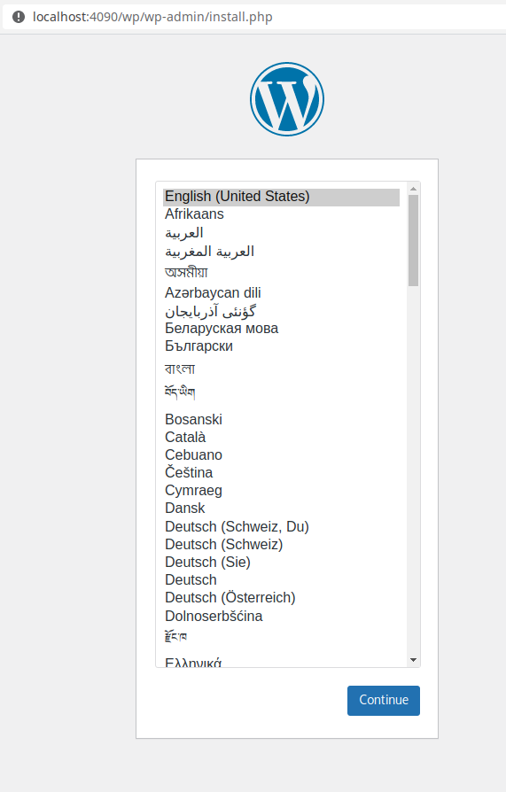506x792 pixels.
Task: Select Deutsch (Schweiz, Du) option
Action: [x=282, y=527]
